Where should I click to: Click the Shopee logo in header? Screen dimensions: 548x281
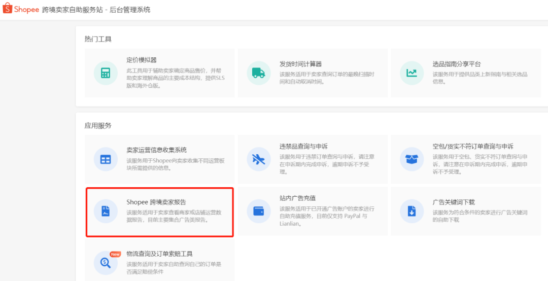(21, 10)
